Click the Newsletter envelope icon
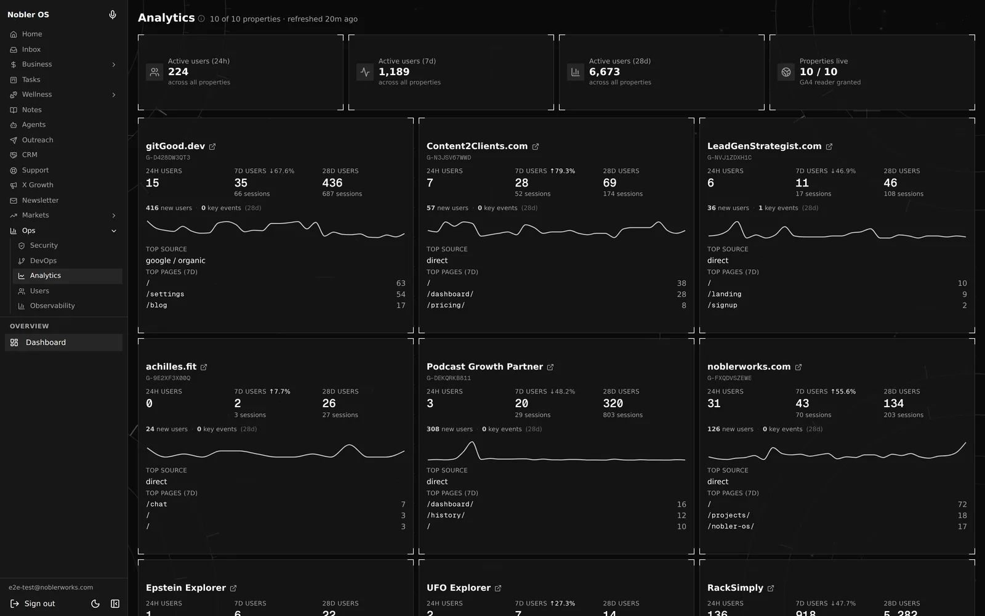 (x=14, y=200)
